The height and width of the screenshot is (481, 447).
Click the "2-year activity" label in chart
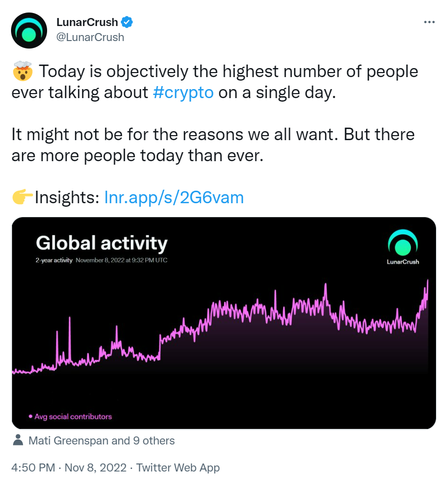54,260
